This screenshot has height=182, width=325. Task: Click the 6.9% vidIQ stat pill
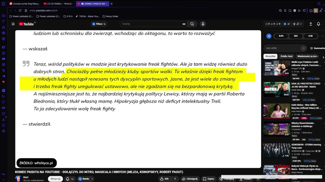tap(281, 36)
